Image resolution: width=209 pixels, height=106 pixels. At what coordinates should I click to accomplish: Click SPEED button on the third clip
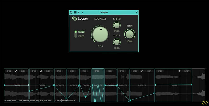point(59,71)
